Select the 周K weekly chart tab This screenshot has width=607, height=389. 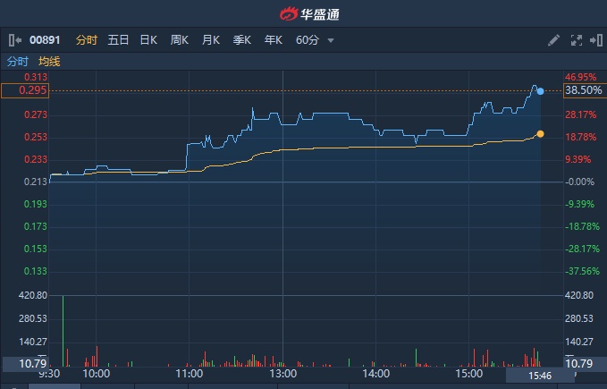click(x=180, y=40)
